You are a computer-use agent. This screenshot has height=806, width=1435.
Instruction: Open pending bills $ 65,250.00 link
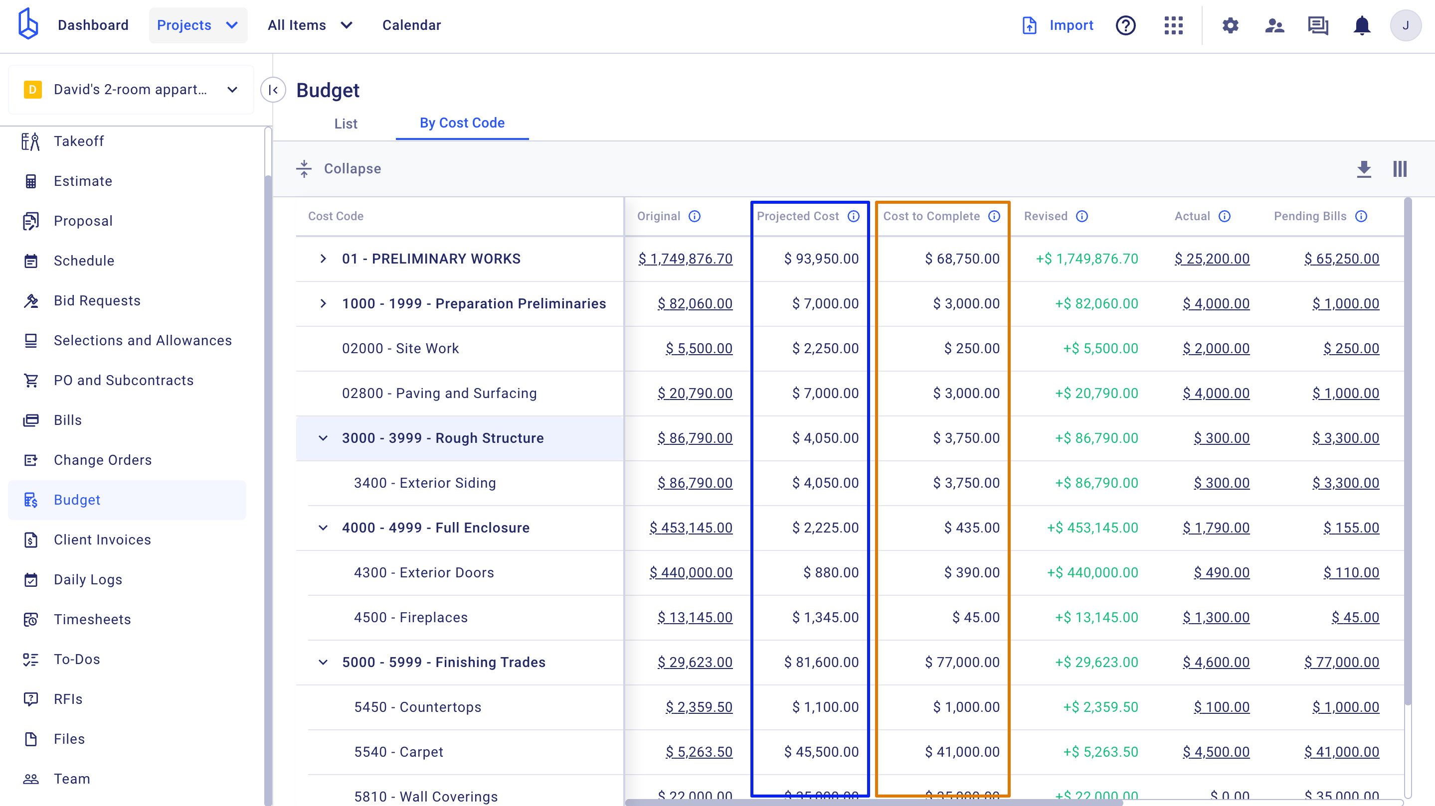pyautogui.click(x=1341, y=259)
